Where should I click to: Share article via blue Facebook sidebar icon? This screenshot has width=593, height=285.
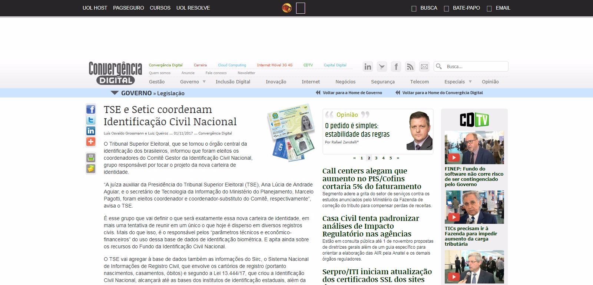pos(91,109)
